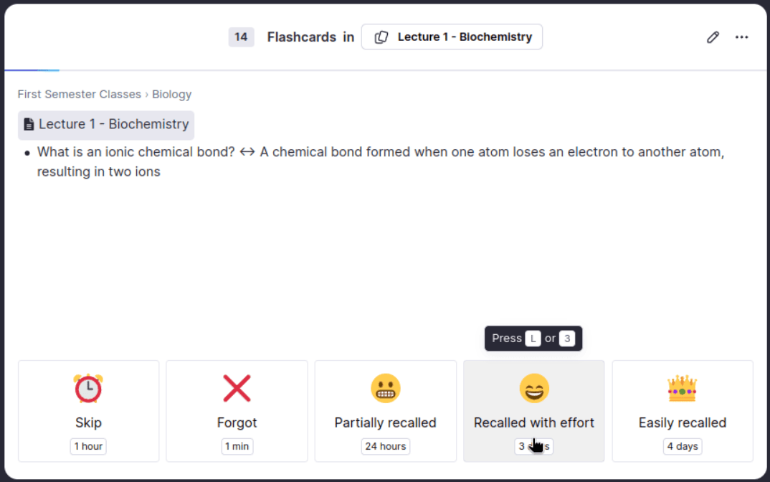Select the Easily recalled text
This screenshot has height=482, width=770.
[682, 422]
